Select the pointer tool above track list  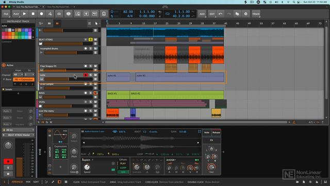coord(96,23)
